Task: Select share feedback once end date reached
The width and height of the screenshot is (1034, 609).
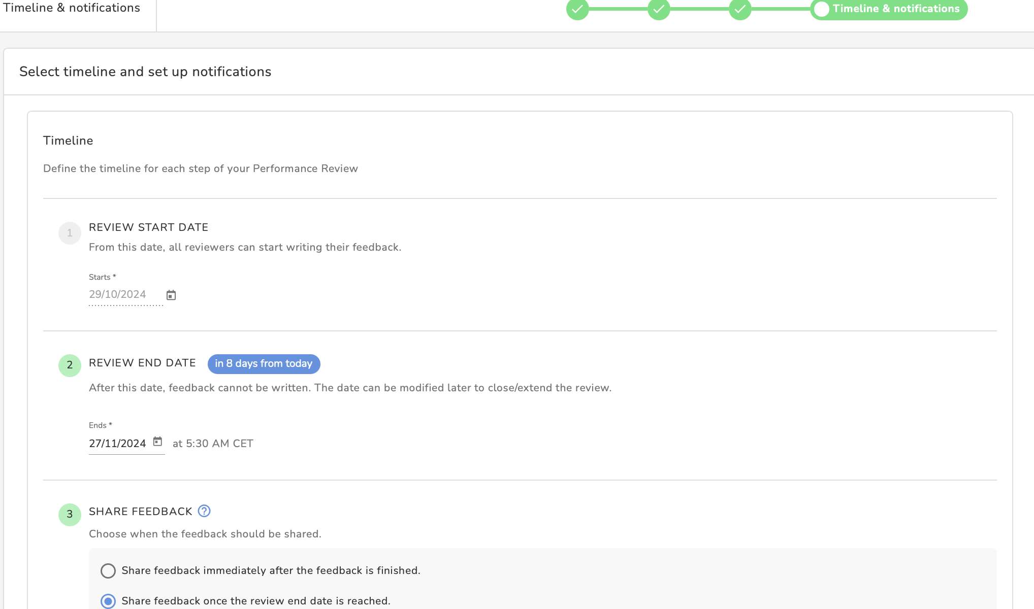Action: (108, 601)
